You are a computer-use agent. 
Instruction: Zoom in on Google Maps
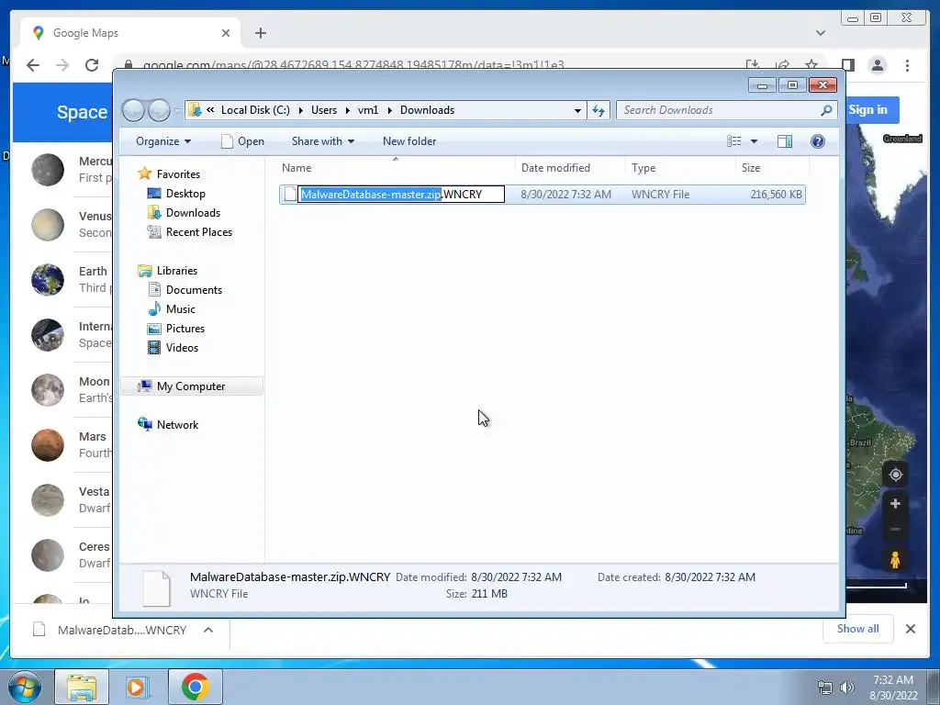[x=895, y=504]
